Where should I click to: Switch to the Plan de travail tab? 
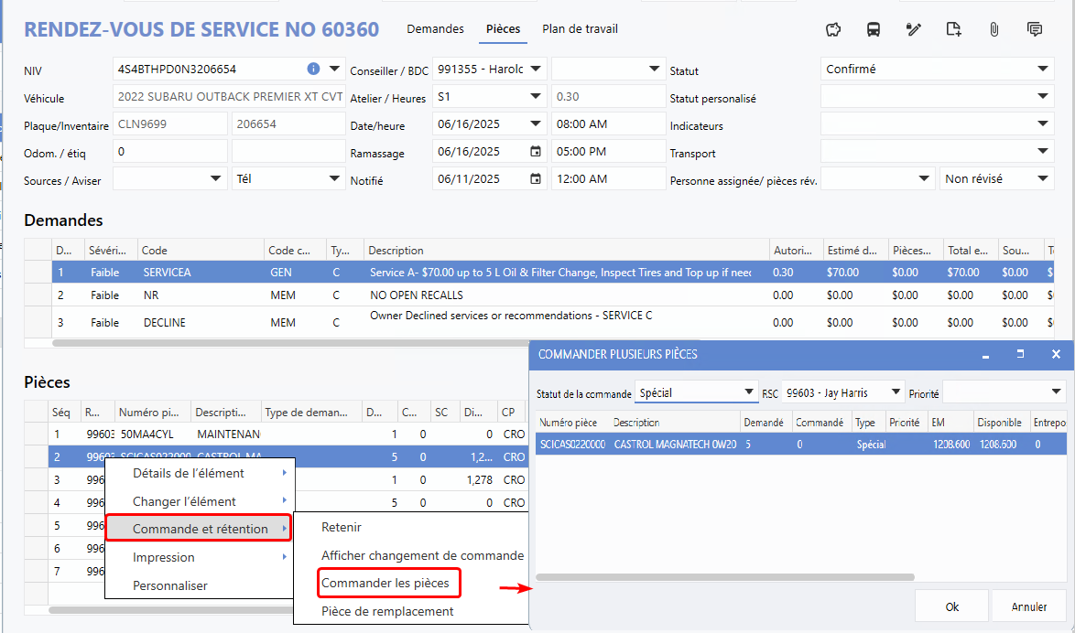click(580, 29)
